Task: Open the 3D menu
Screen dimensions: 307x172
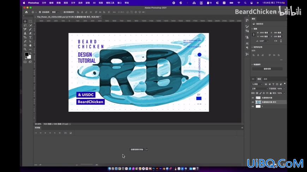Action: [94, 3]
